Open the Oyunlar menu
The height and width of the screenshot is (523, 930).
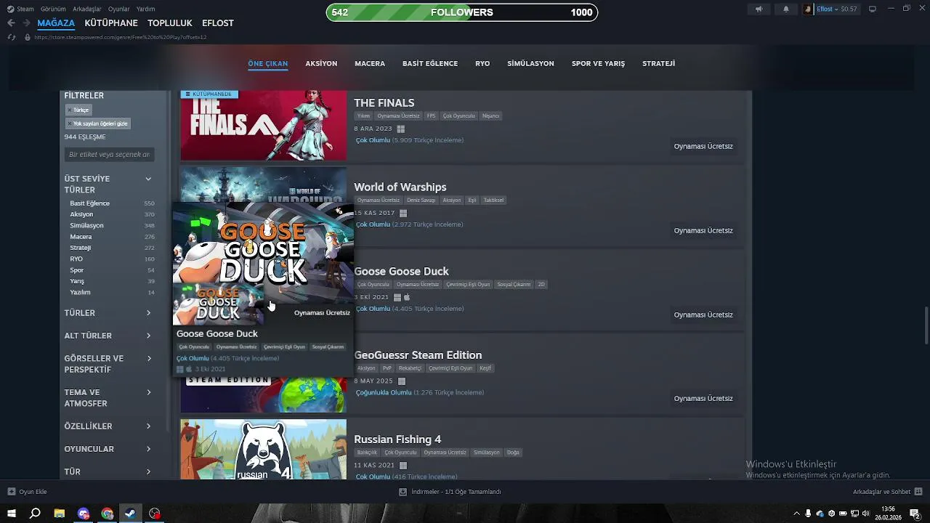pos(118,9)
